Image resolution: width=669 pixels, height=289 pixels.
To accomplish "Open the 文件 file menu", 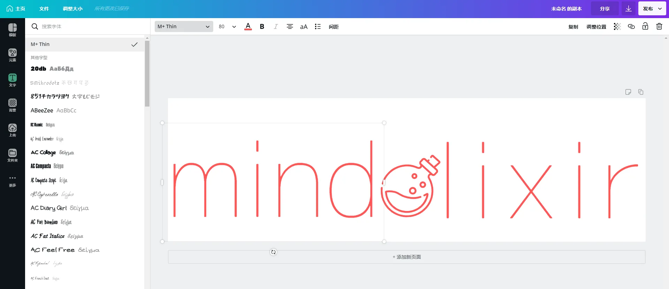I will click(44, 8).
